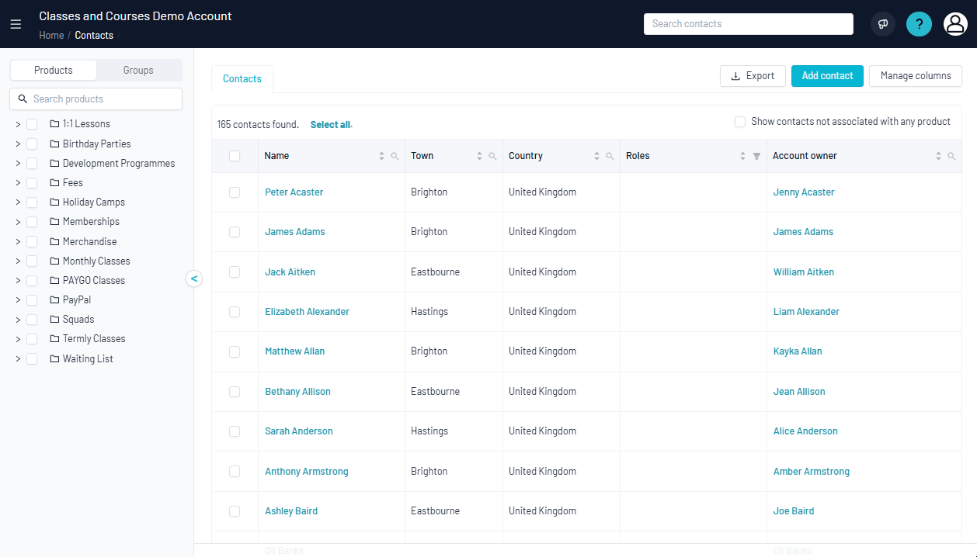Expand the Waiting List folder
The height and width of the screenshot is (557, 977).
click(x=18, y=359)
